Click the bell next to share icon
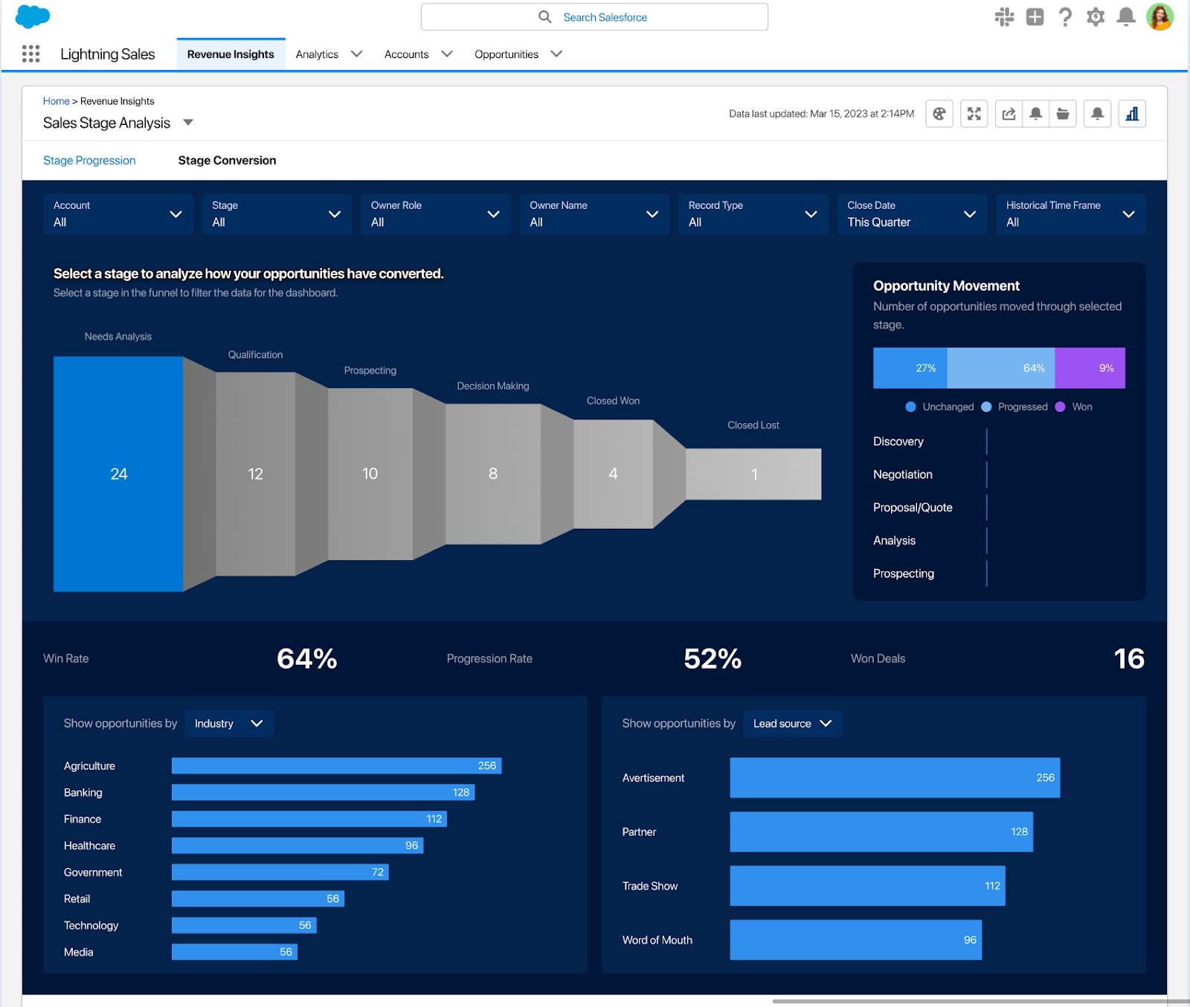 [1035, 114]
